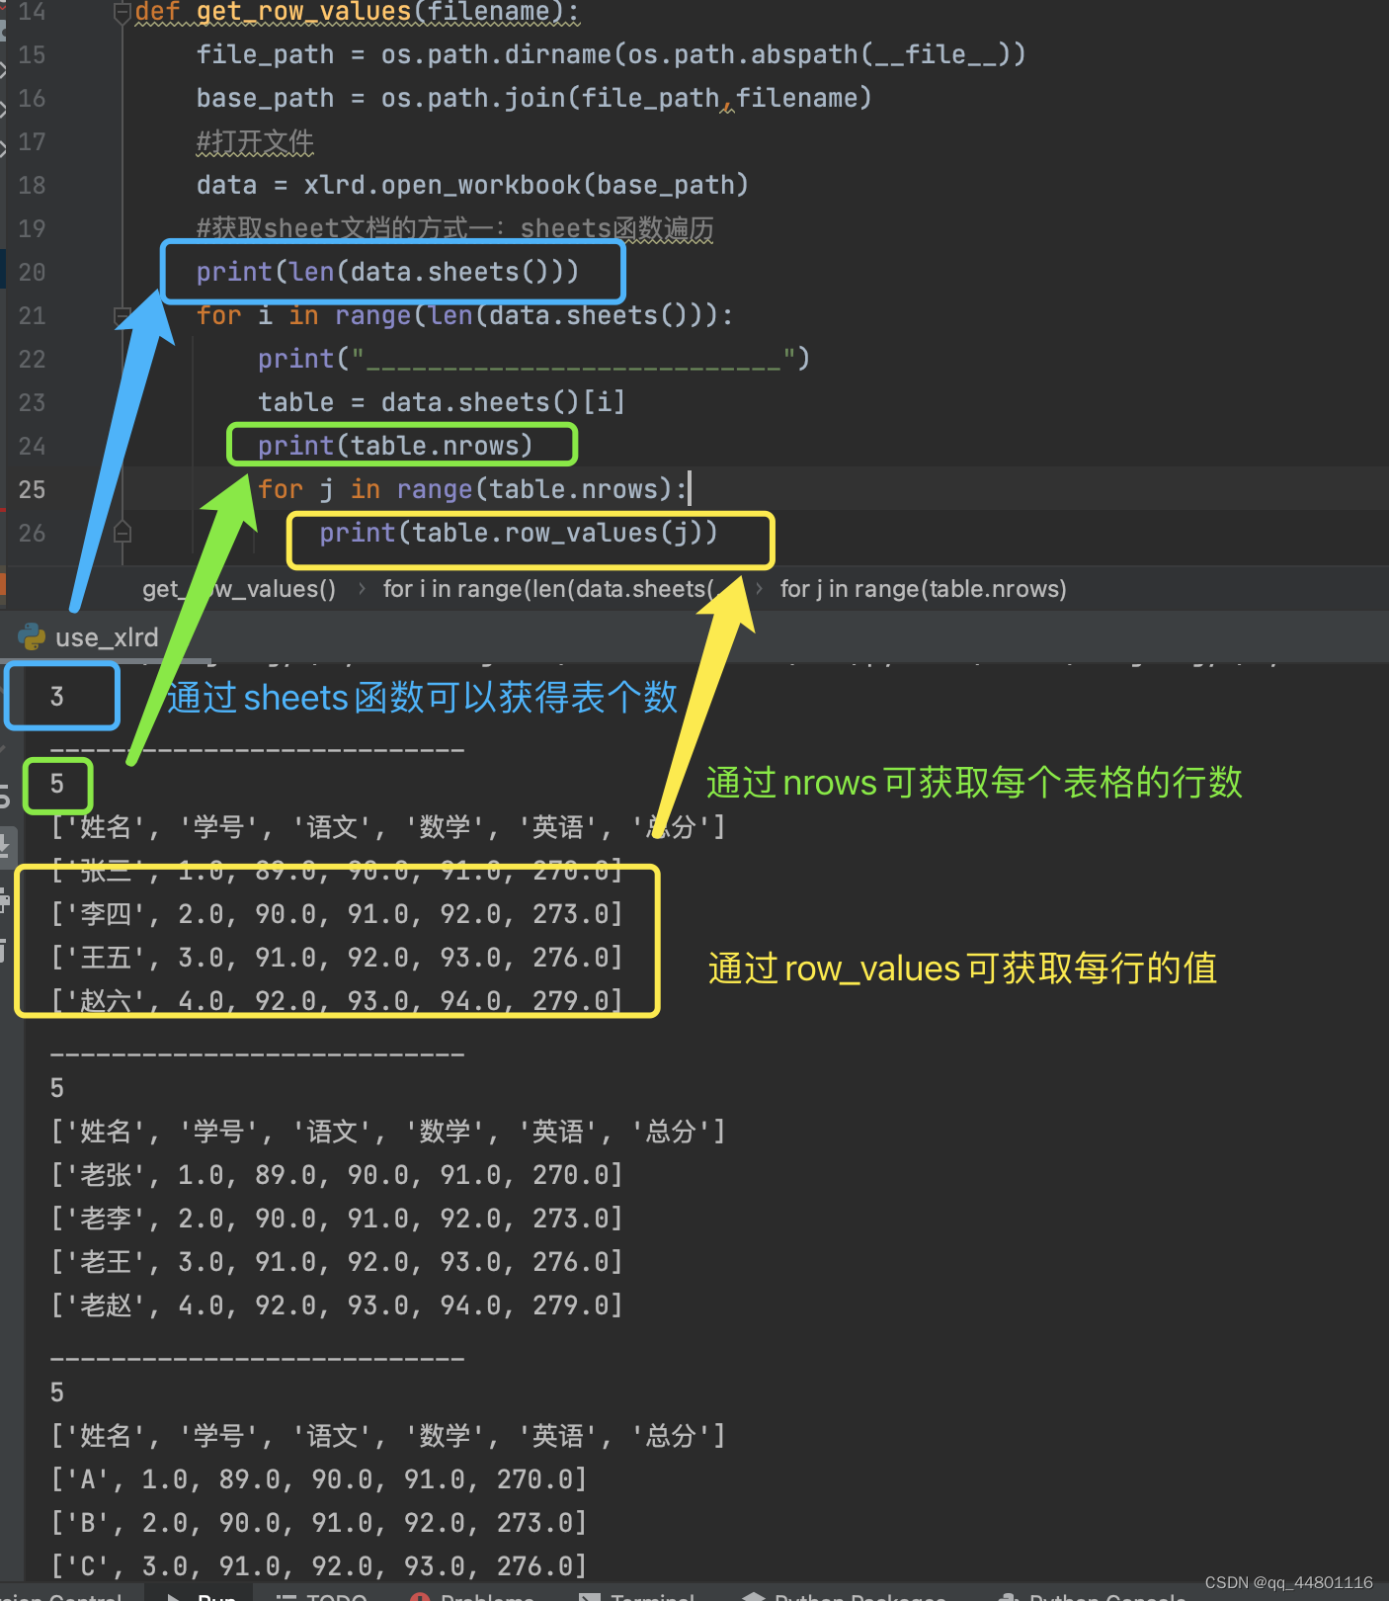Viewport: 1389px width, 1601px height.
Task: Click output row starting with '王五'
Action: coord(337,958)
